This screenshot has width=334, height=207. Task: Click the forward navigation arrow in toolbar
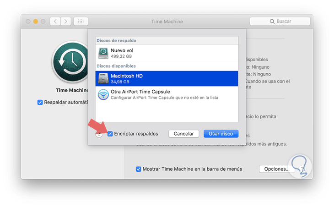pos(65,22)
